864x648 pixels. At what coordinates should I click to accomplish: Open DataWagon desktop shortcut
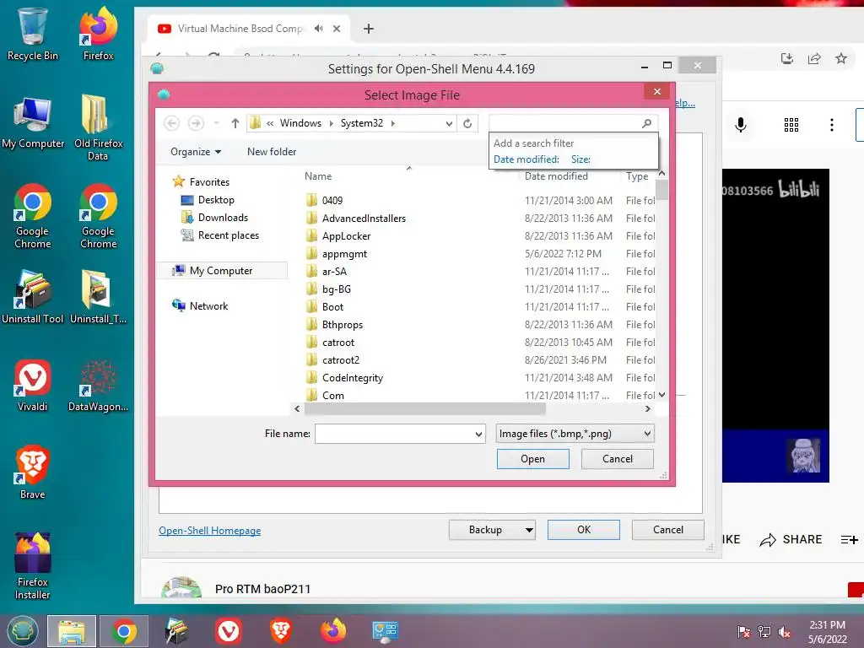click(x=98, y=386)
